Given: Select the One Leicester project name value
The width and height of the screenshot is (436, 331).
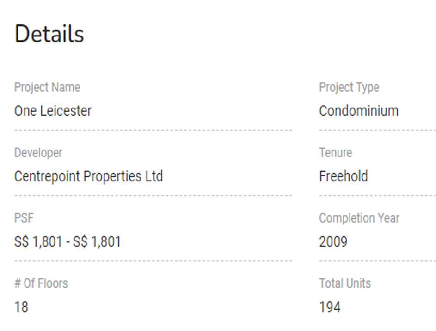Looking at the screenshot, I should tap(53, 111).
